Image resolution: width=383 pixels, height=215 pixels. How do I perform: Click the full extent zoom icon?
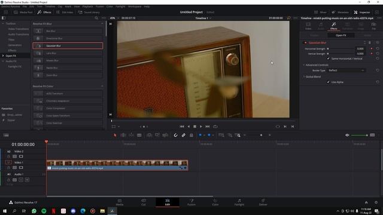coord(221,135)
